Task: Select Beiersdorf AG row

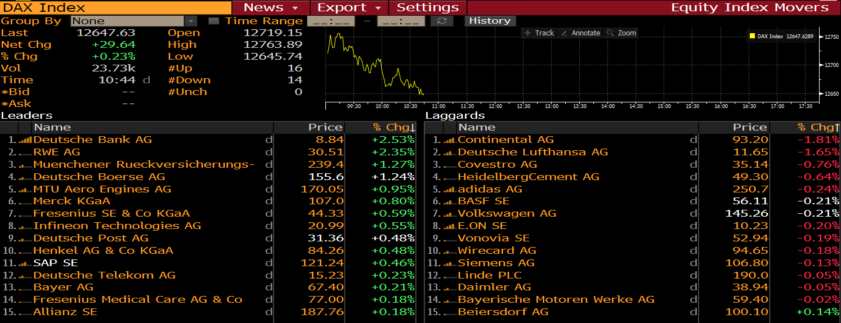Action: (x=633, y=312)
